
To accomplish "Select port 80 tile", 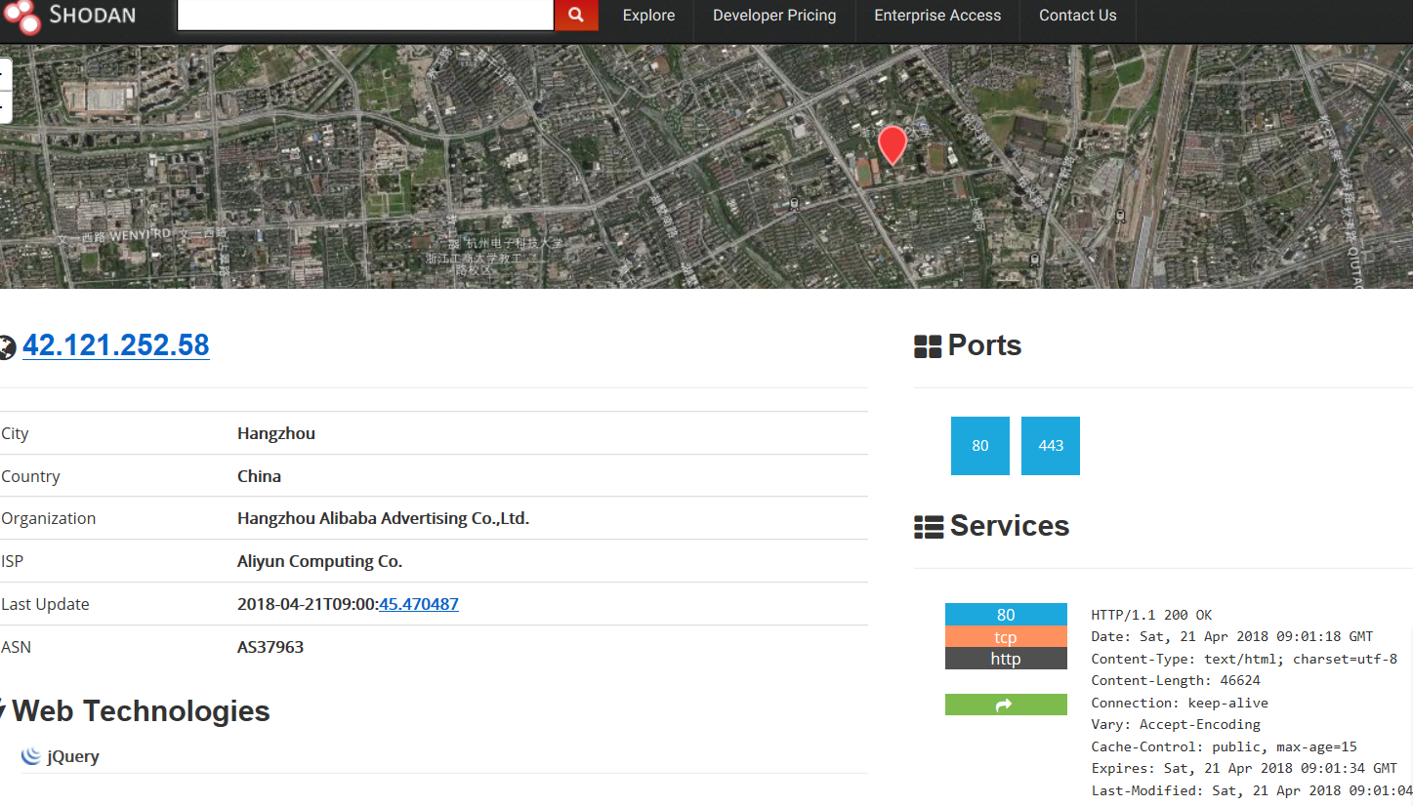I will click(980, 446).
